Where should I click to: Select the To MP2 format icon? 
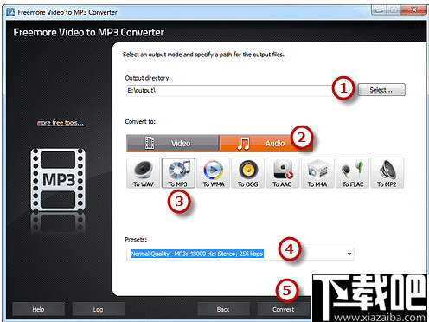tap(387, 173)
